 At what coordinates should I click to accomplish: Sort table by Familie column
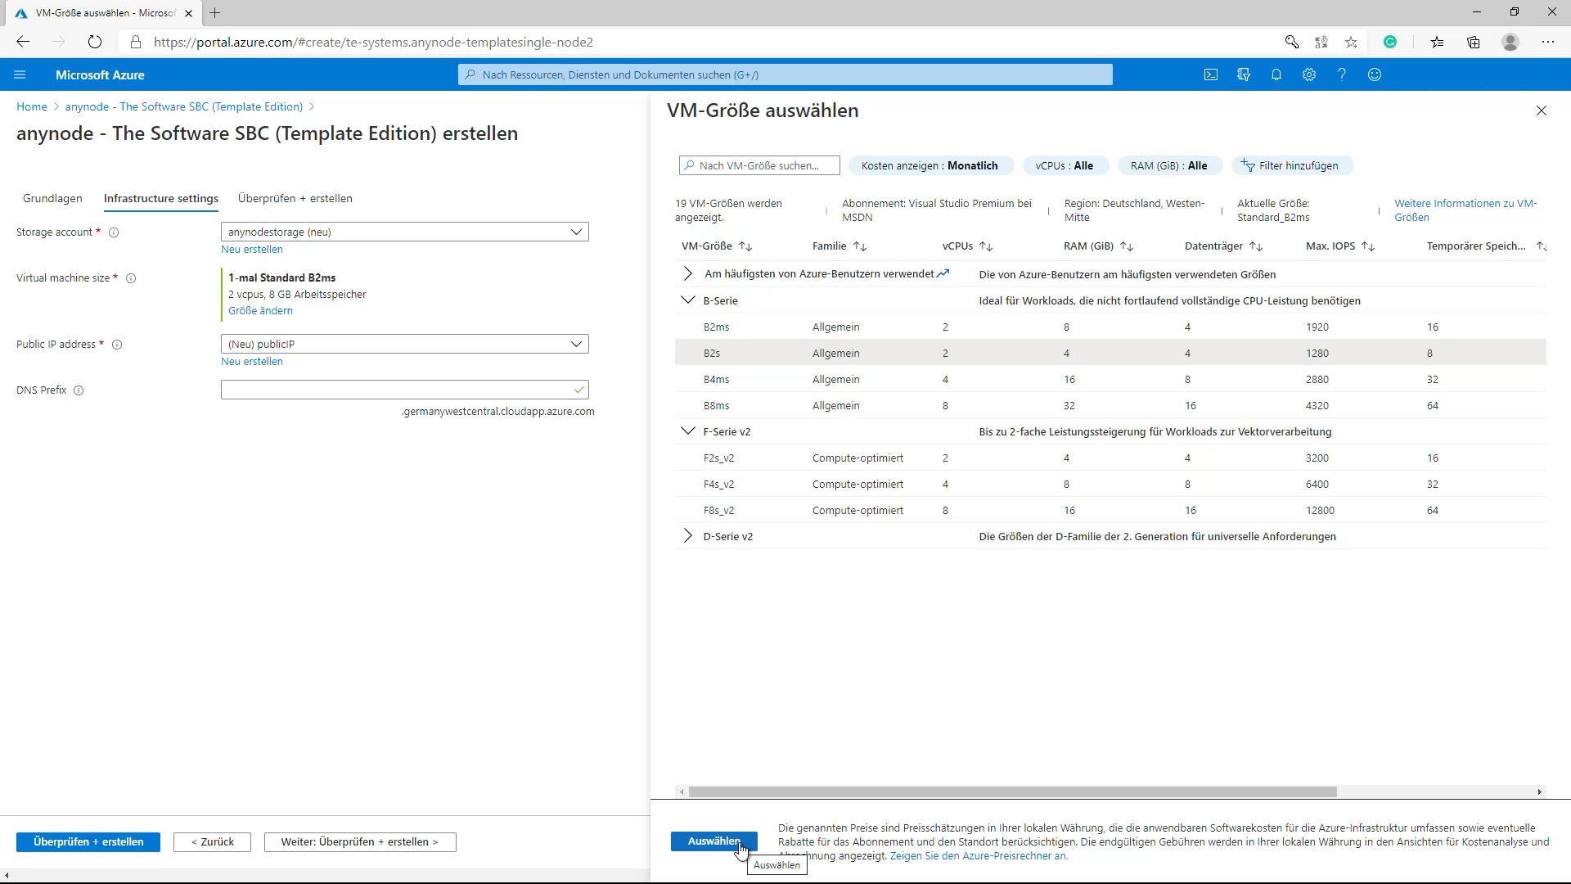(x=839, y=246)
